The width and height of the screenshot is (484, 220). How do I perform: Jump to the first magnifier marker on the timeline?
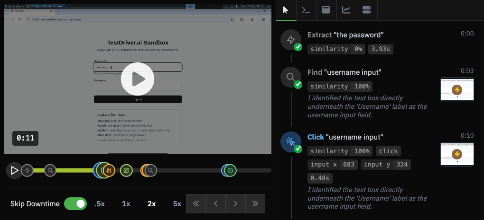point(50,170)
